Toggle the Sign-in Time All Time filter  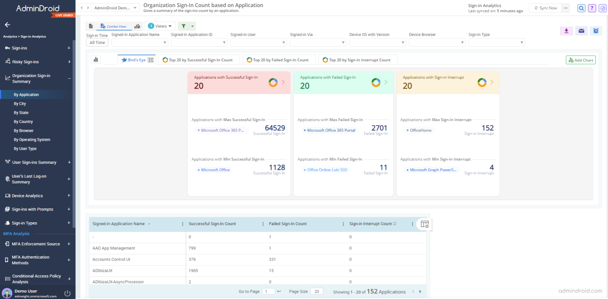click(x=97, y=42)
